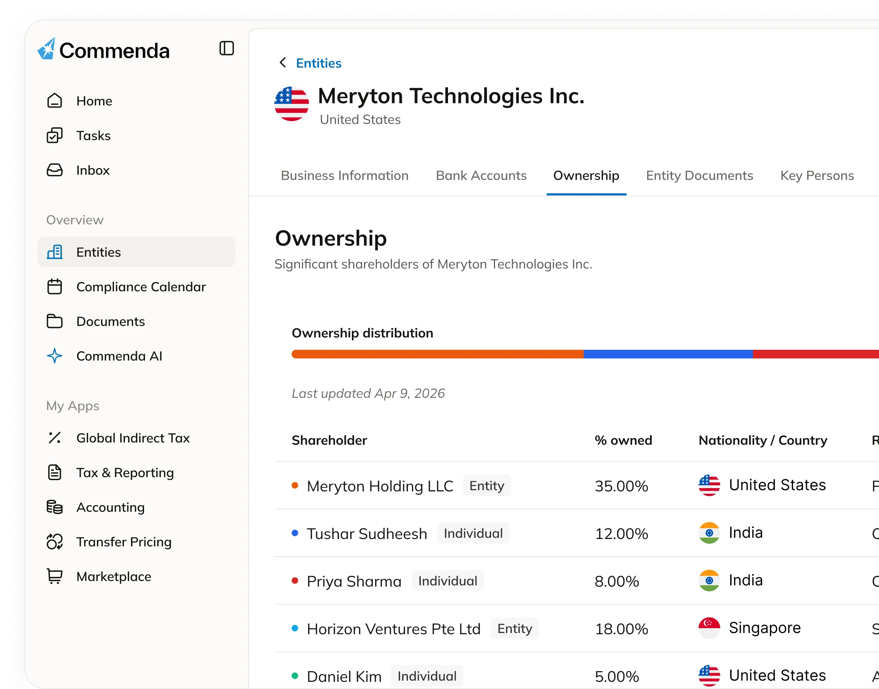Select the Ownership tab

(586, 175)
